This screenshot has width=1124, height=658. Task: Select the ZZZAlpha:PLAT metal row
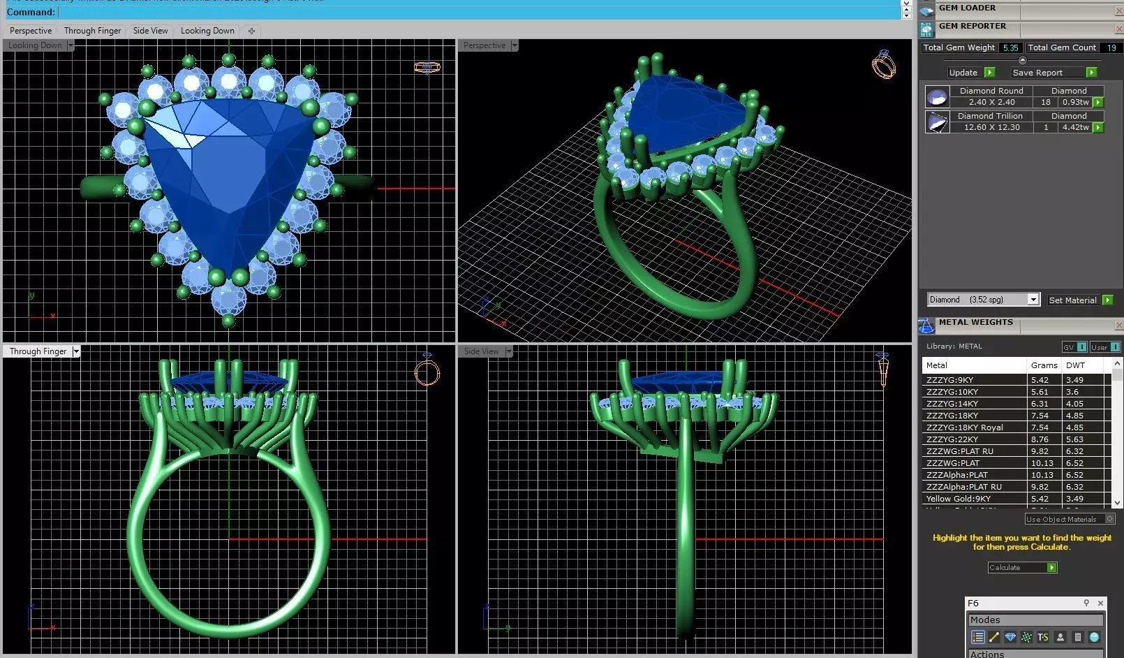[x=1016, y=475]
